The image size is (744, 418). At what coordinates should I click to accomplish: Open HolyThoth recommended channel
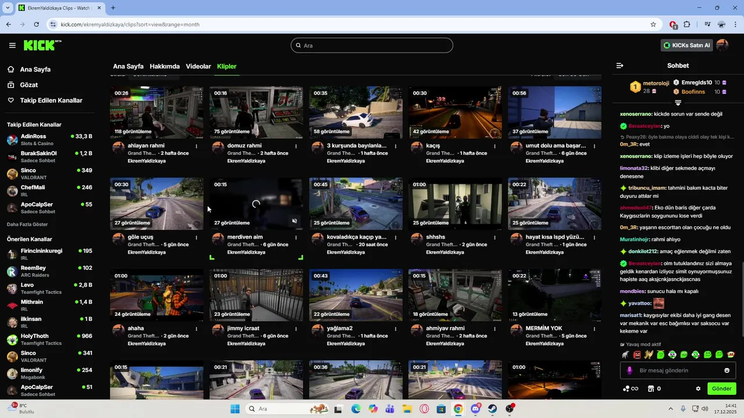click(49, 339)
